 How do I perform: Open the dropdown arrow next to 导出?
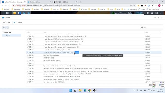click(x=8, y=27)
